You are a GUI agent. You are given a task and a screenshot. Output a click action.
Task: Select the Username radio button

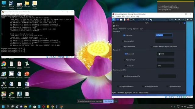coord(124,35)
